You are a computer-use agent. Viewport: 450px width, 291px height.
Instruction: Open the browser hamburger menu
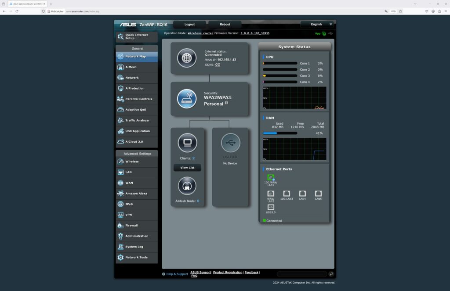[446, 11]
